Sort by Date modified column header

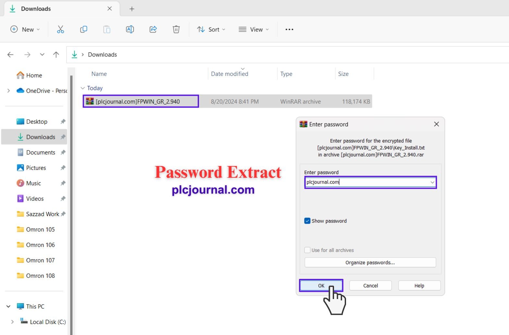point(230,74)
